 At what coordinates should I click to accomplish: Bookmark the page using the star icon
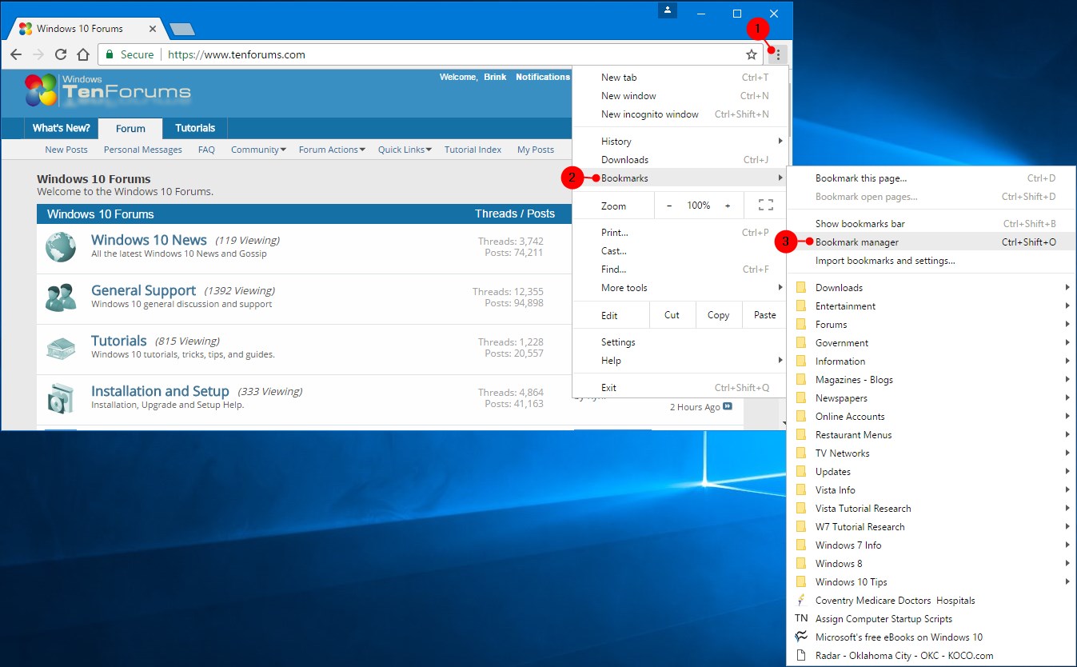tap(752, 54)
